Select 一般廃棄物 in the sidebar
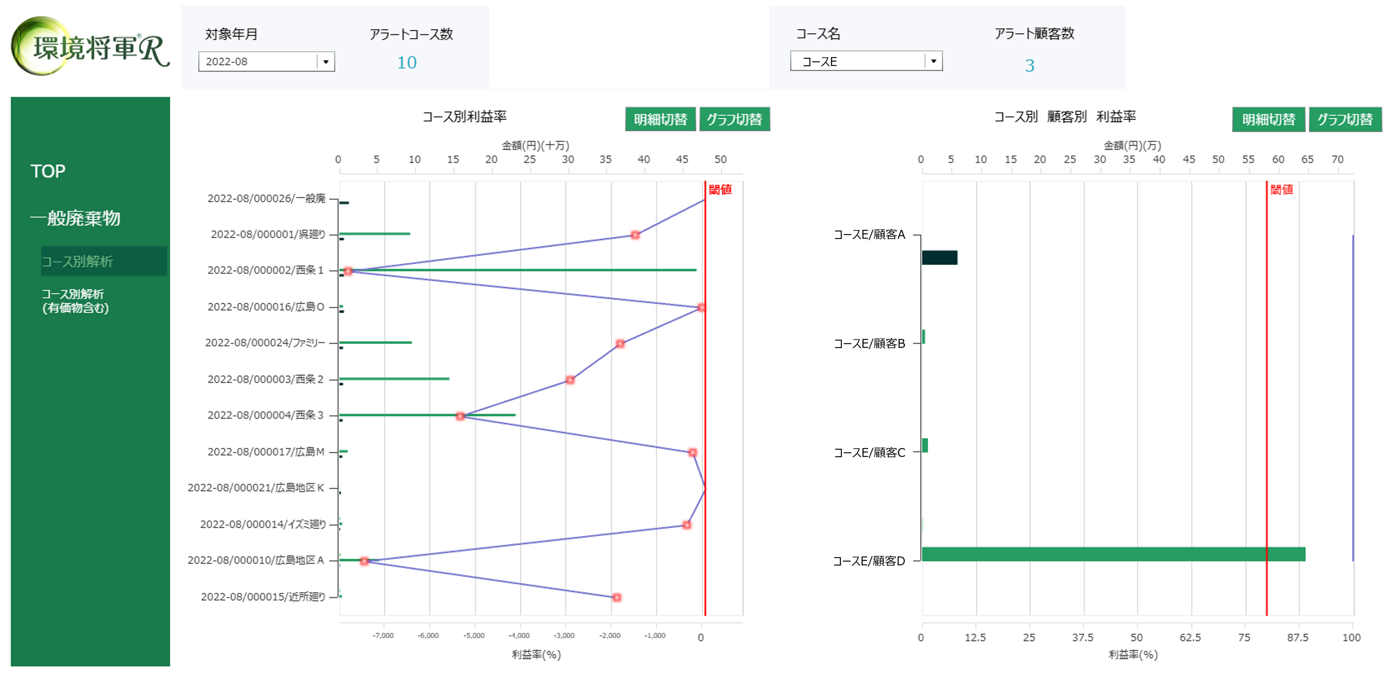This screenshot has width=1399, height=677. 75,218
